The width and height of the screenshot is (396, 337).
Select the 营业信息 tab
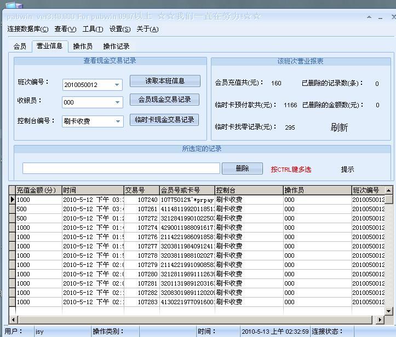[x=49, y=46]
